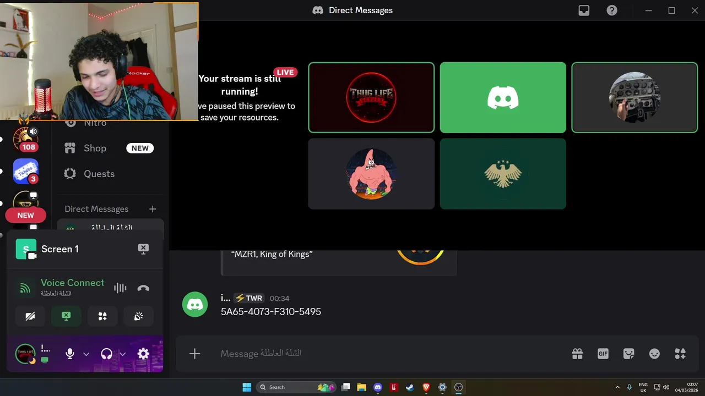Select the cockpit avatar participant tile

(634, 97)
